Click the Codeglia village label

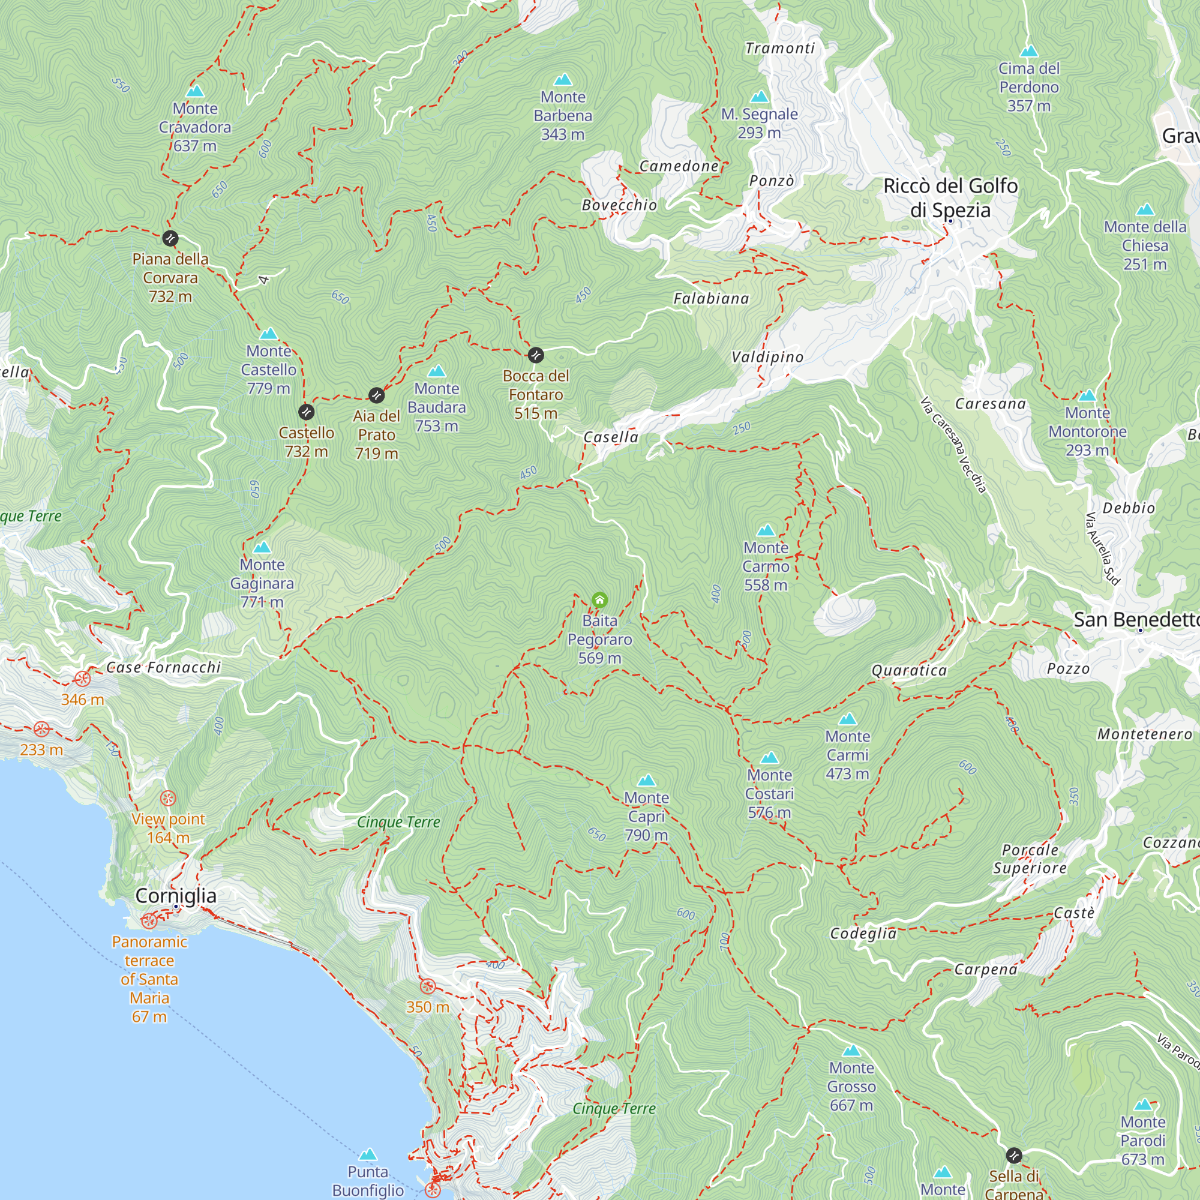(x=863, y=934)
